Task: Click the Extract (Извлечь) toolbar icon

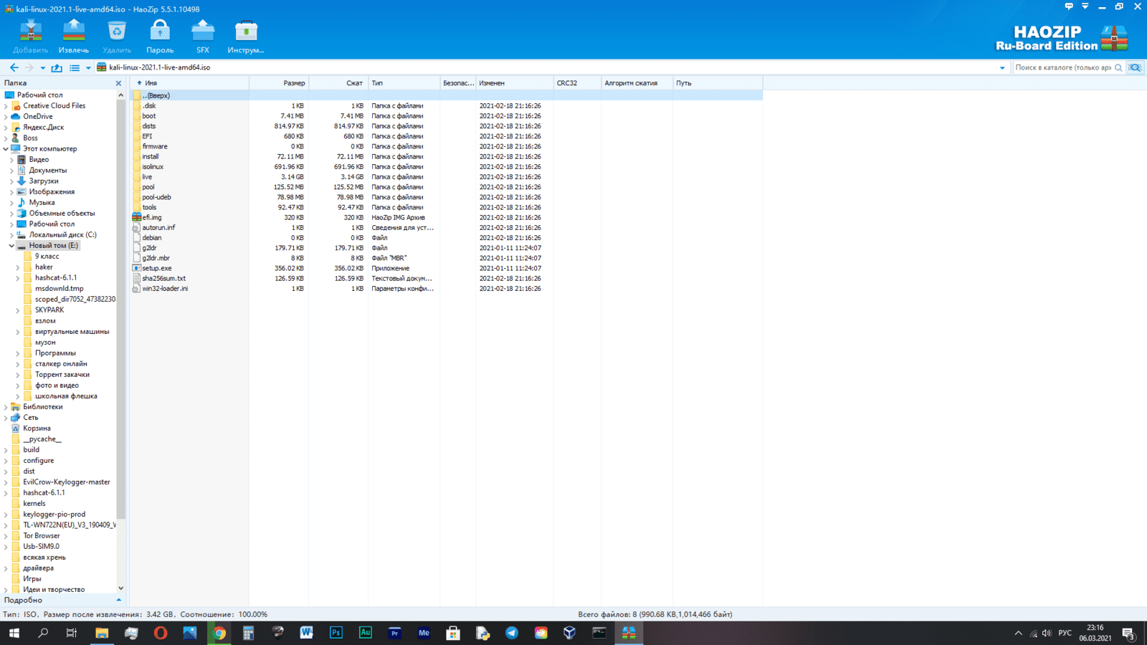Action: coord(74,37)
